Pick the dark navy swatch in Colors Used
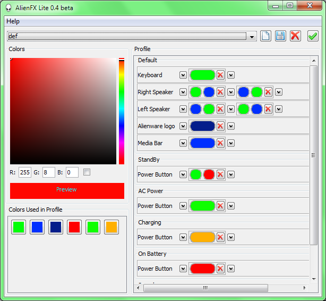This screenshot has width=326, height=301. [x=56, y=227]
